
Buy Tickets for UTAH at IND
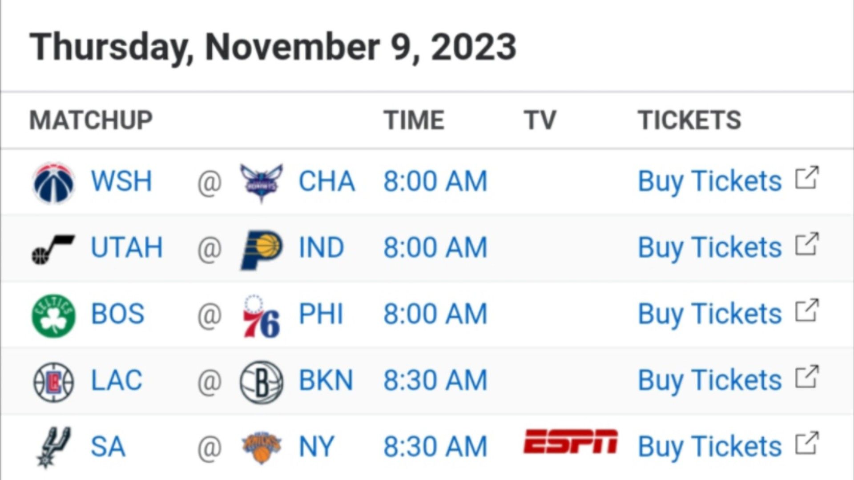pos(709,248)
